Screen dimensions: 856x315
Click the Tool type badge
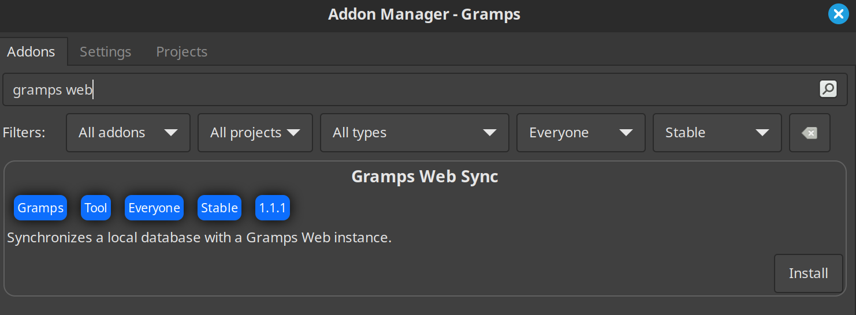click(x=96, y=208)
